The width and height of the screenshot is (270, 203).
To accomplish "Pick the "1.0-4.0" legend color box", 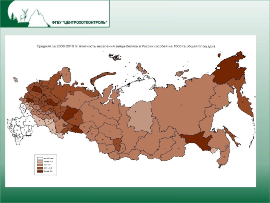I will [x=40, y=165].
